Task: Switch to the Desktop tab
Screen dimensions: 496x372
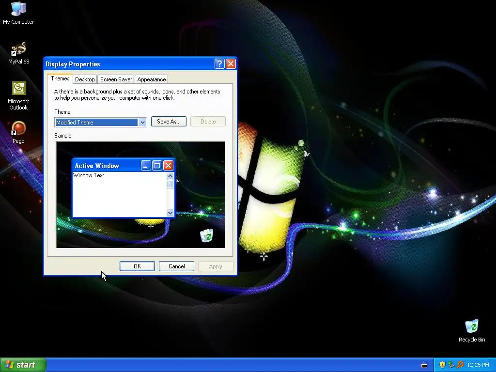Action: pyautogui.click(x=85, y=79)
